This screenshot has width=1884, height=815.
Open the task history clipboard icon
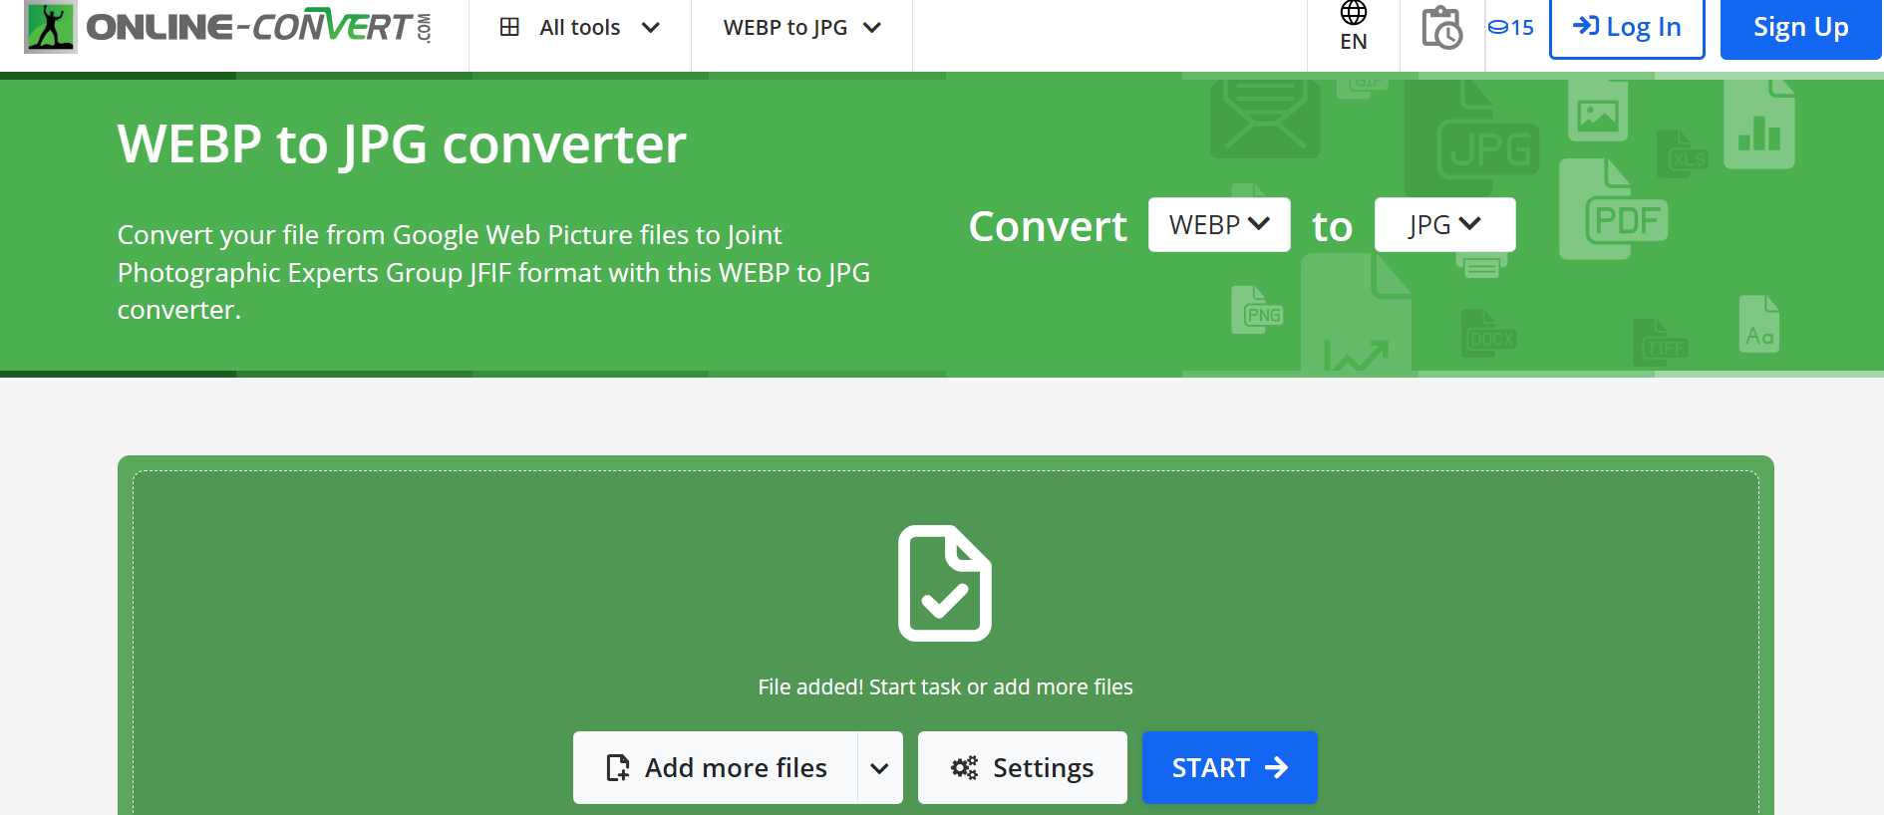(x=1441, y=27)
